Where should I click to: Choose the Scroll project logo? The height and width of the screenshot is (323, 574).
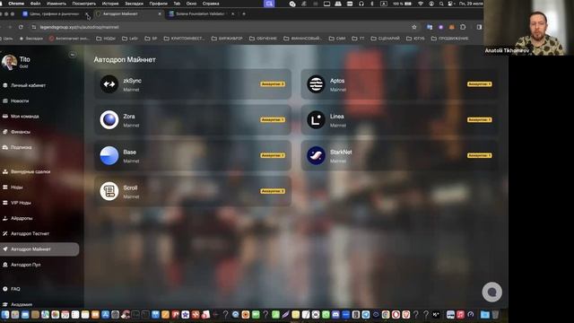tap(109, 191)
